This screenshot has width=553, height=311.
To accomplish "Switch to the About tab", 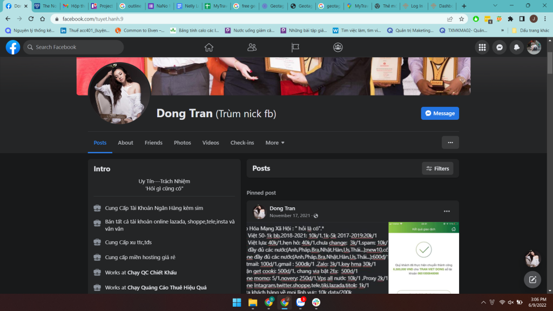I will (125, 143).
